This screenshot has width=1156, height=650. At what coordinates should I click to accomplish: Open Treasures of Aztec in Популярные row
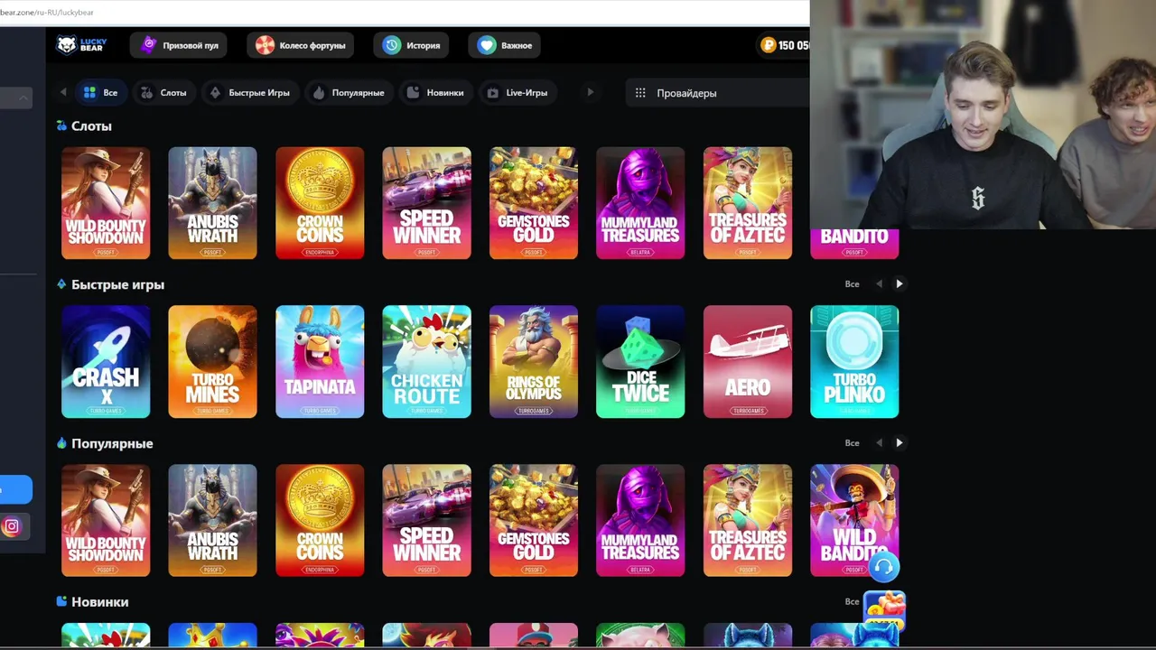(748, 521)
